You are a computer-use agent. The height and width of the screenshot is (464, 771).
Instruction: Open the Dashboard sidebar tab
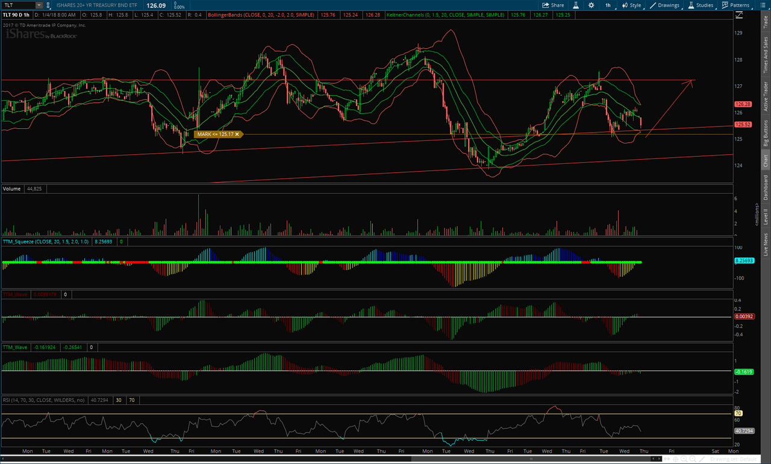pos(766,187)
